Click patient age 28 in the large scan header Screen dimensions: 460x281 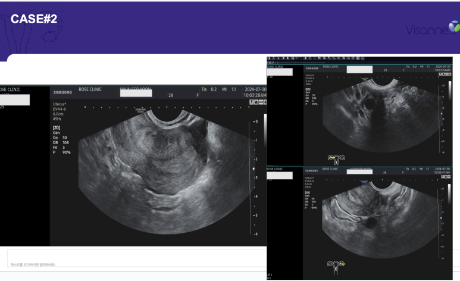(x=171, y=95)
